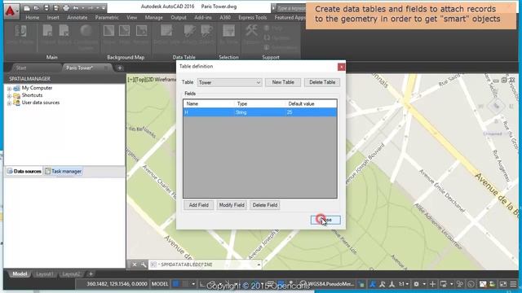Click the Delete Table button
Viewport: 522px width, 293px height.
point(322,82)
